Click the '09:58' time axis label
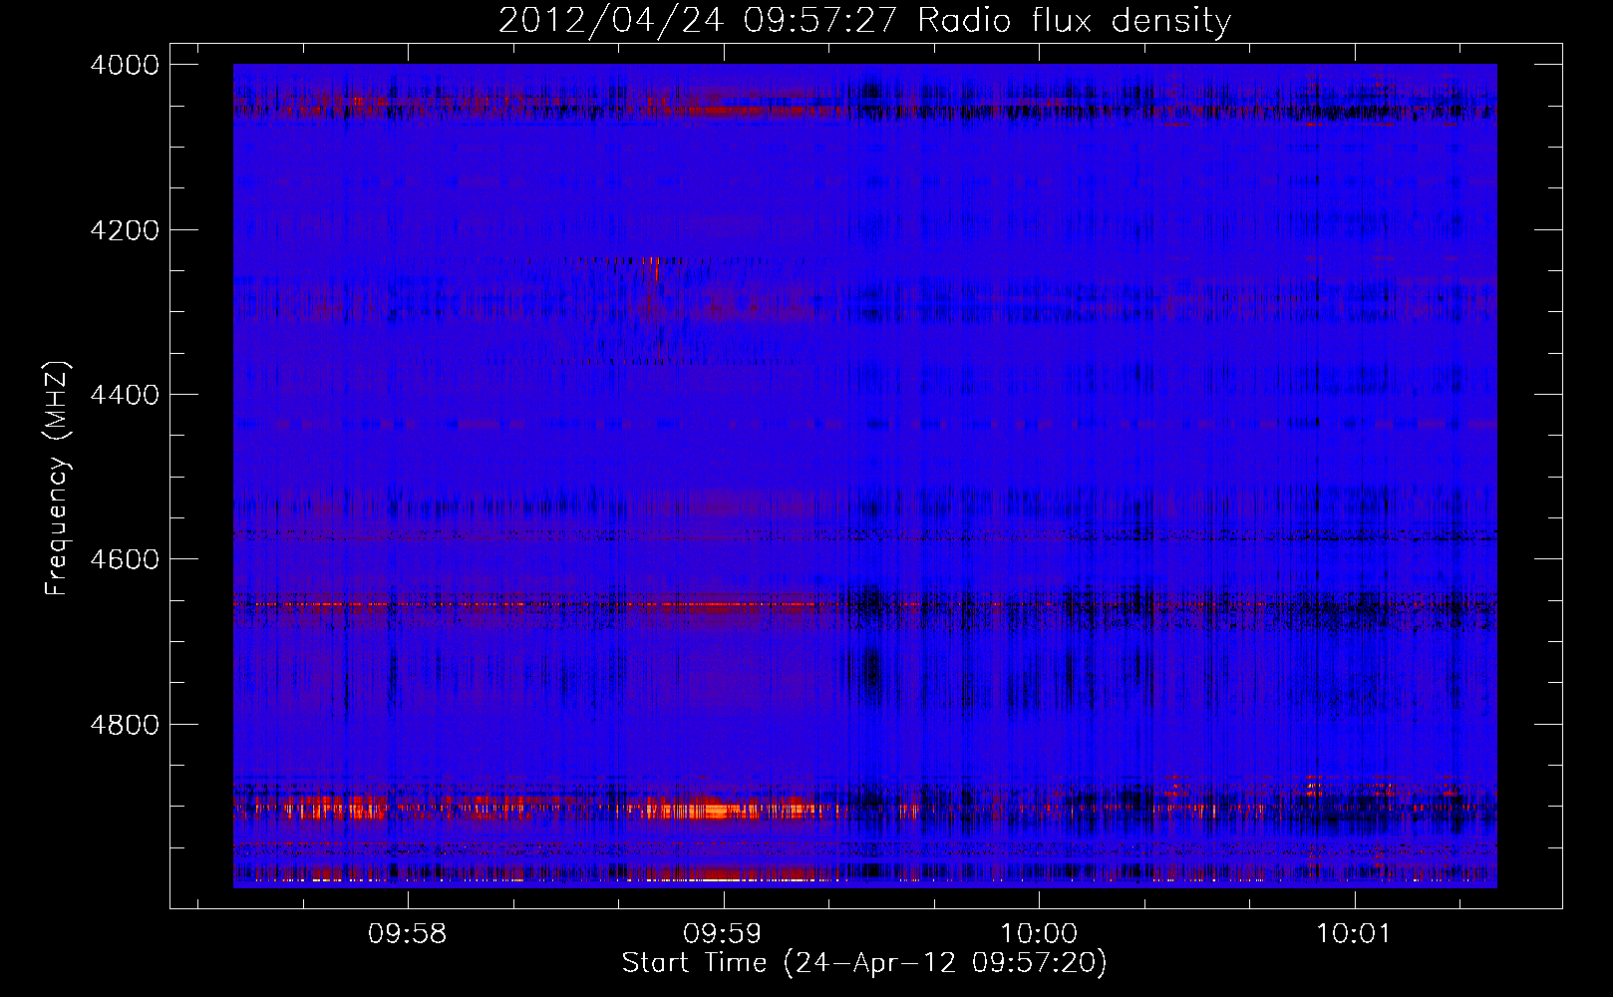The width and height of the screenshot is (1613, 997). pyautogui.click(x=407, y=933)
